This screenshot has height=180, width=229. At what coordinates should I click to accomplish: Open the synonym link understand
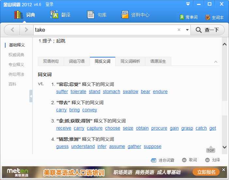click(83, 146)
